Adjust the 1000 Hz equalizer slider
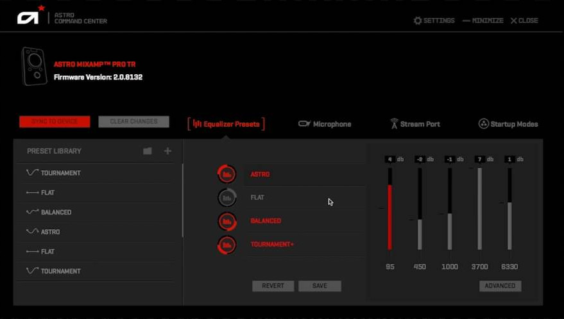The width and height of the screenshot is (564, 319). pyautogui.click(x=450, y=208)
